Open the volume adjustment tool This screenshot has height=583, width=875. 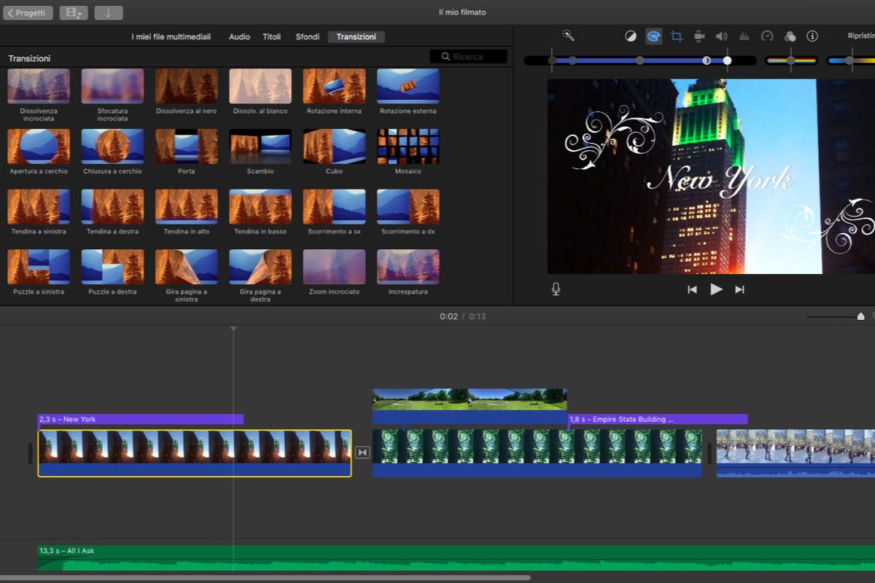click(722, 36)
